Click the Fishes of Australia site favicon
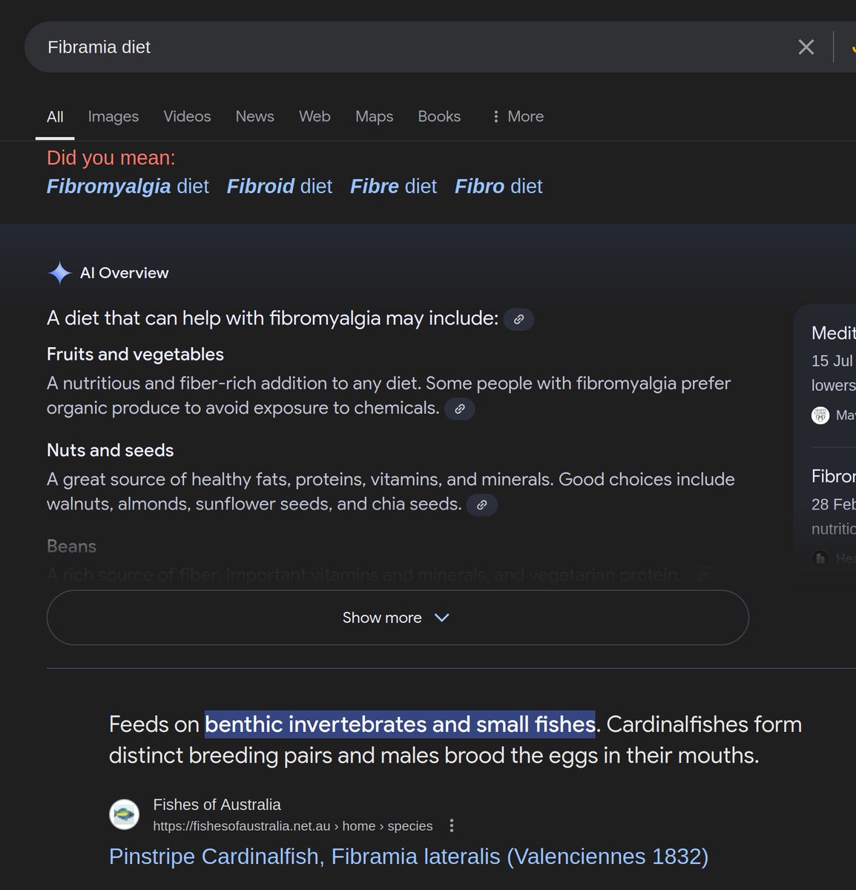856x890 pixels. point(125,814)
